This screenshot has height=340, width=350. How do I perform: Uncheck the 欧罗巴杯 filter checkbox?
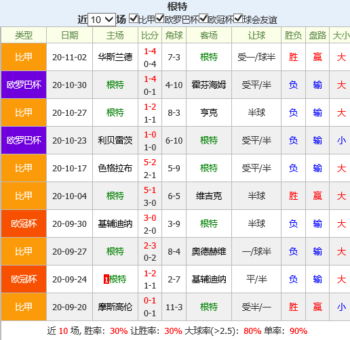[x=160, y=18]
